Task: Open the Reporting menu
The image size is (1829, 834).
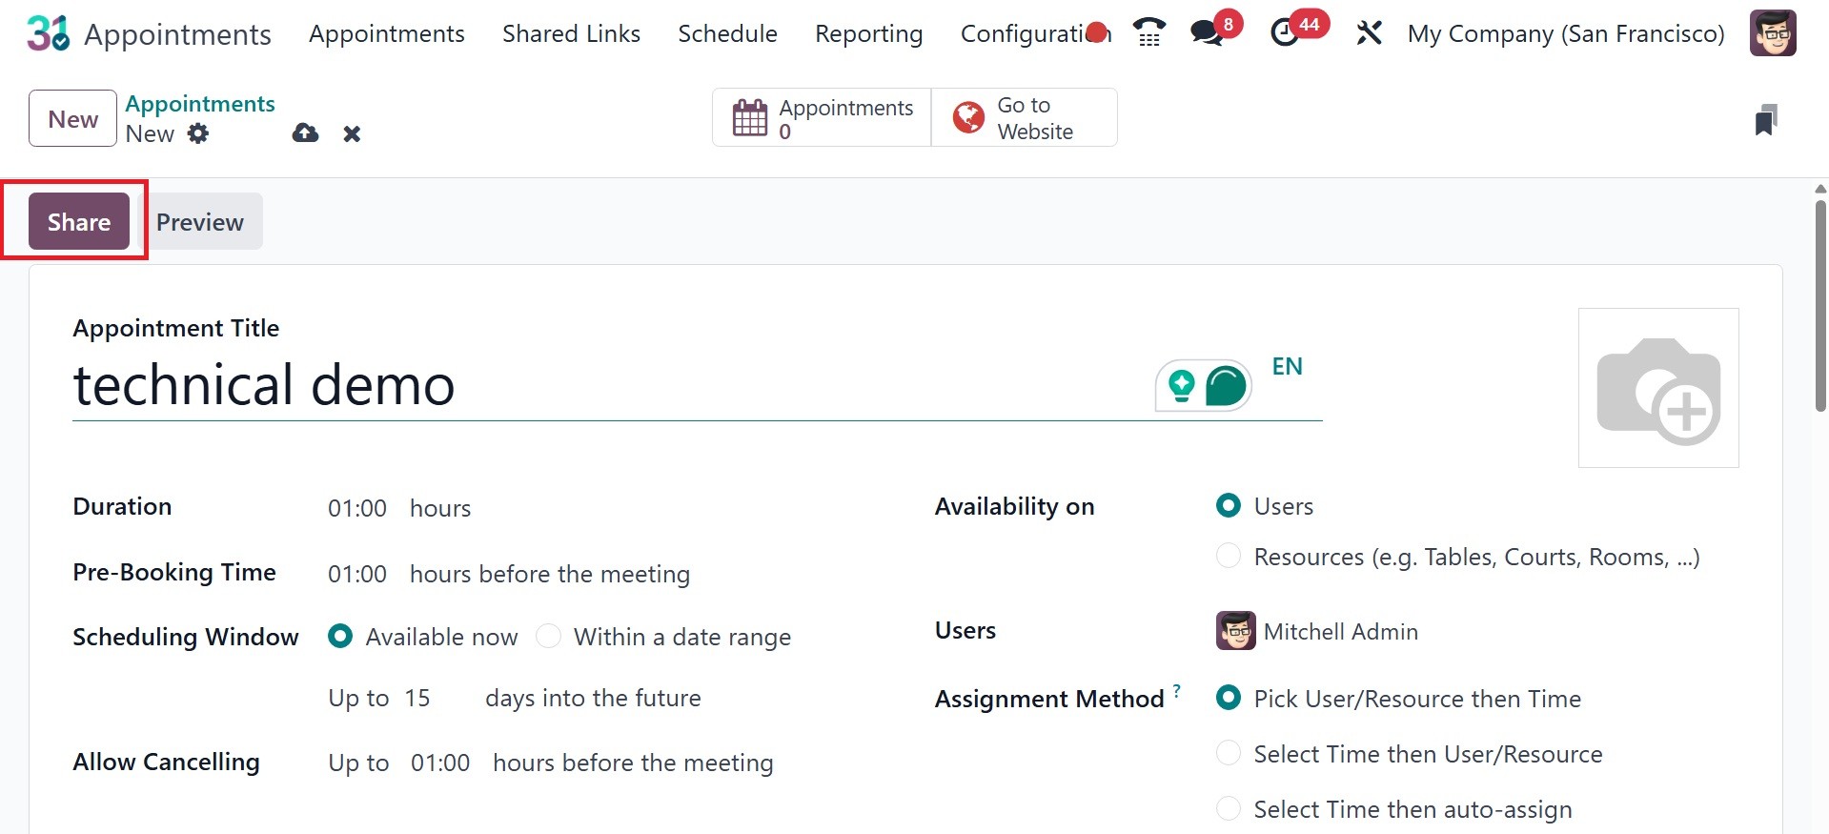Action: [868, 33]
